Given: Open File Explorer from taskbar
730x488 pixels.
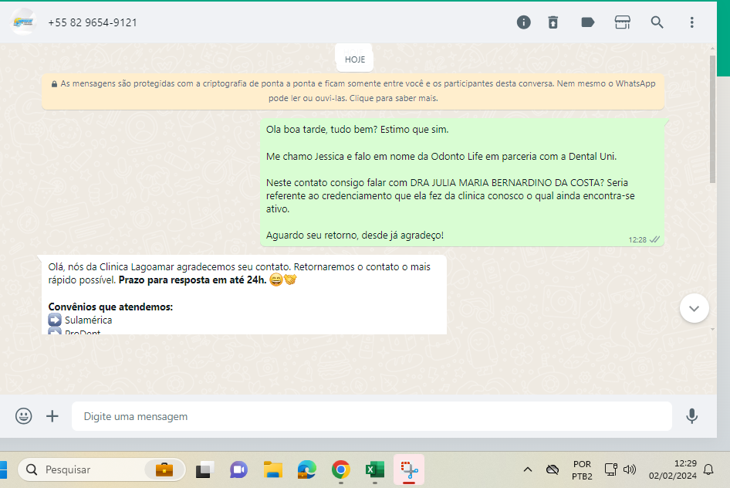Looking at the screenshot, I should tap(273, 469).
